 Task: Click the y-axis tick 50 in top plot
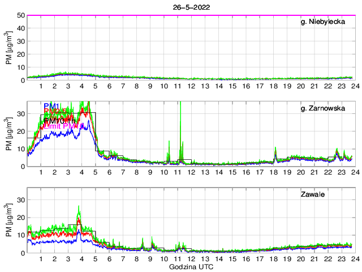pos(19,15)
